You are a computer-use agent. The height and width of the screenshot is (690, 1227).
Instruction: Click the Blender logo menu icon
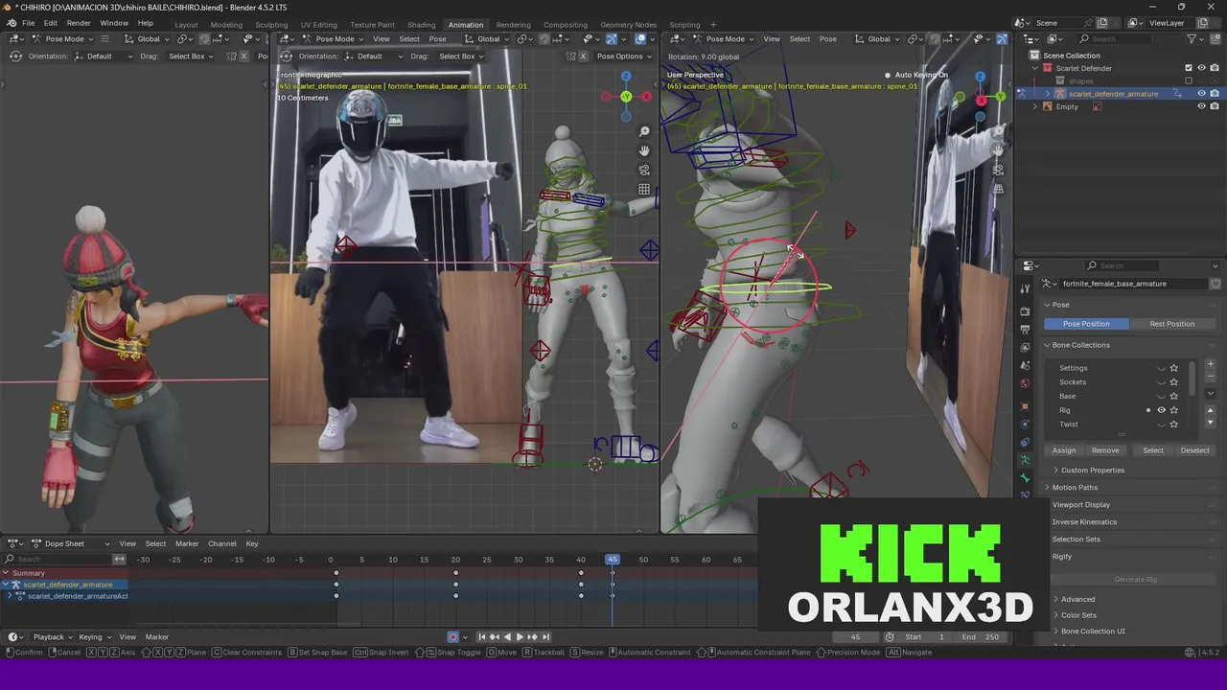(x=11, y=23)
